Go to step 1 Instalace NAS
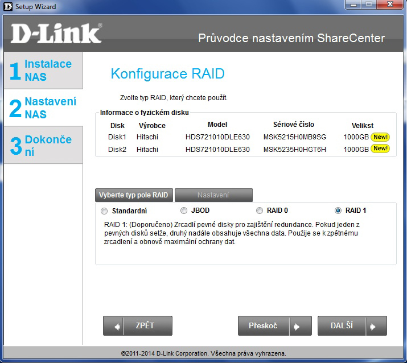Screen dimensions: 407x363 [x=43, y=71]
